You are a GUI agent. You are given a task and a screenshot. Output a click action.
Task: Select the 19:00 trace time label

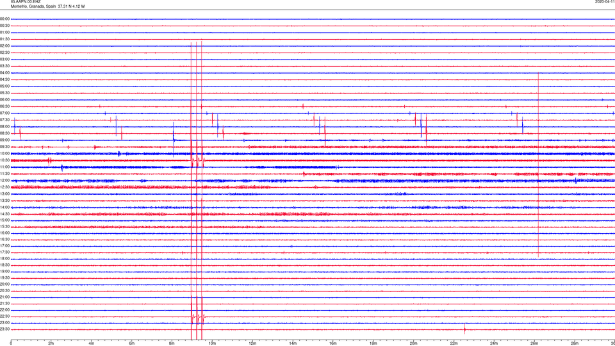coord(4,272)
